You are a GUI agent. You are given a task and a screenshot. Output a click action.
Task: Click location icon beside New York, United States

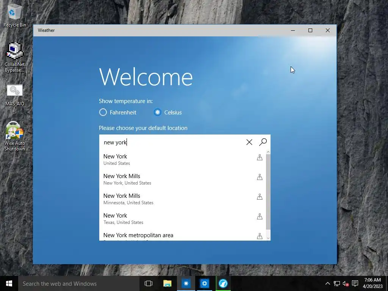pyautogui.click(x=260, y=157)
